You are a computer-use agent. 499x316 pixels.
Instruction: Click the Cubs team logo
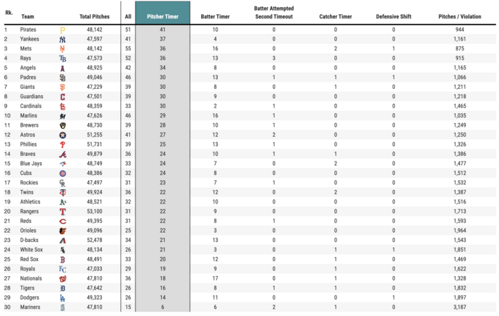[63, 173]
